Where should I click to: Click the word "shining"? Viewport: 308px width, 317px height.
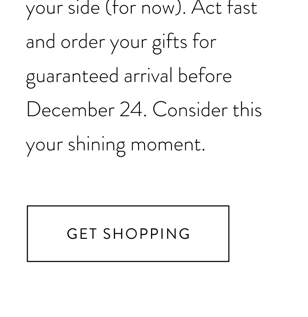97,146
